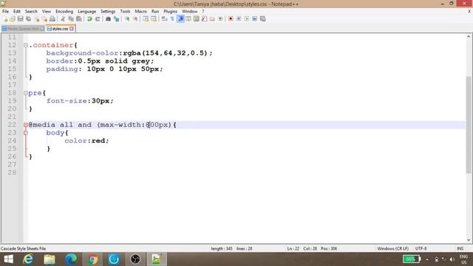Viewport: 473px width, 266px height.
Task: Open the Plugins menu
Action: 171,11
